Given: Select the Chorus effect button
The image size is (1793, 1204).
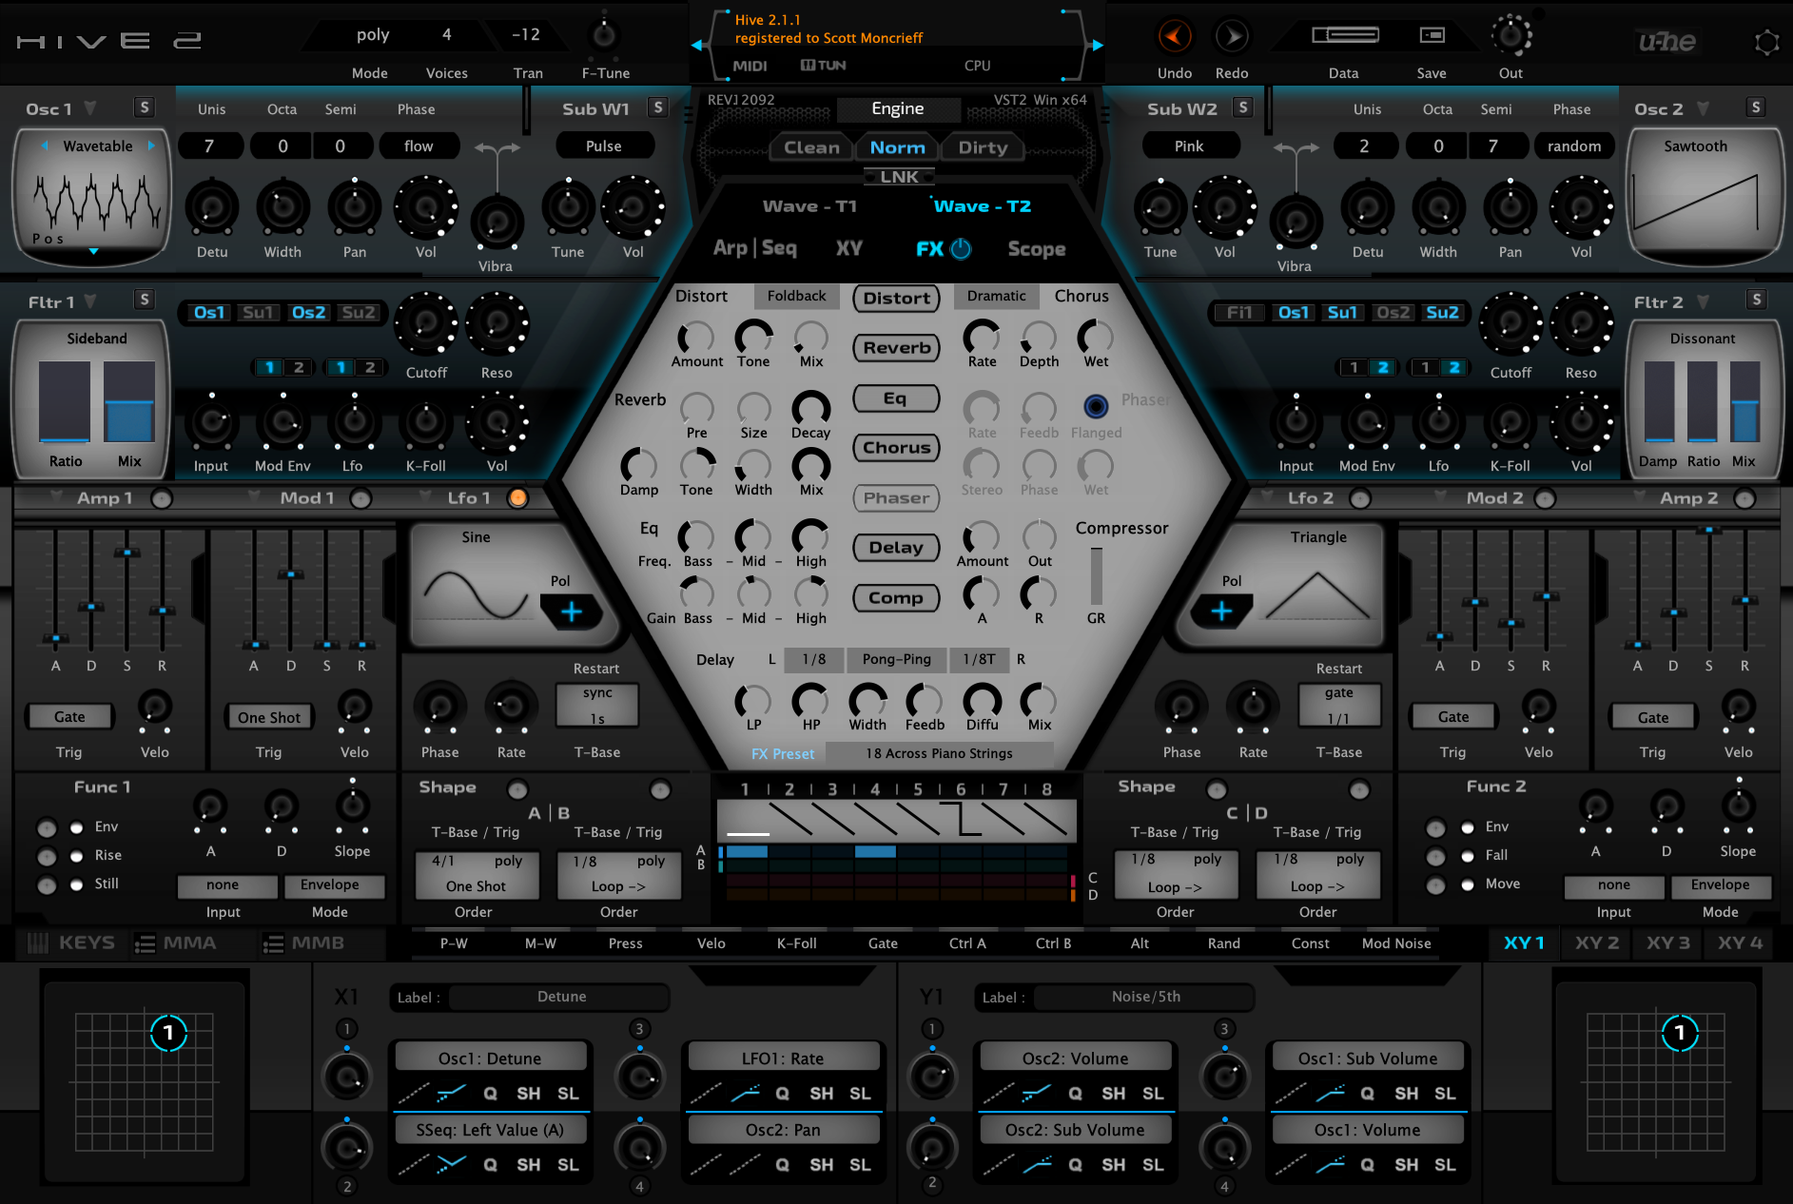Looking at the screenshot, I should pos(896,448).
